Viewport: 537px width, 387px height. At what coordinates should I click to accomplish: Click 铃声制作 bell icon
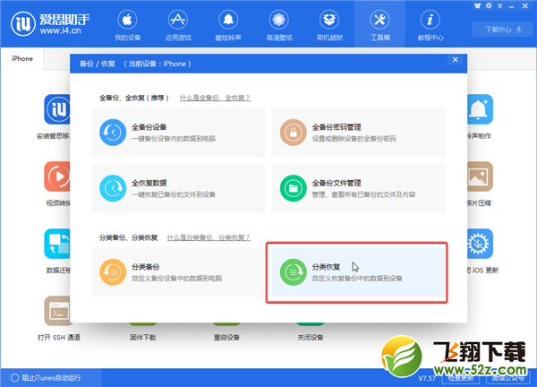click(x=480, y=109)
